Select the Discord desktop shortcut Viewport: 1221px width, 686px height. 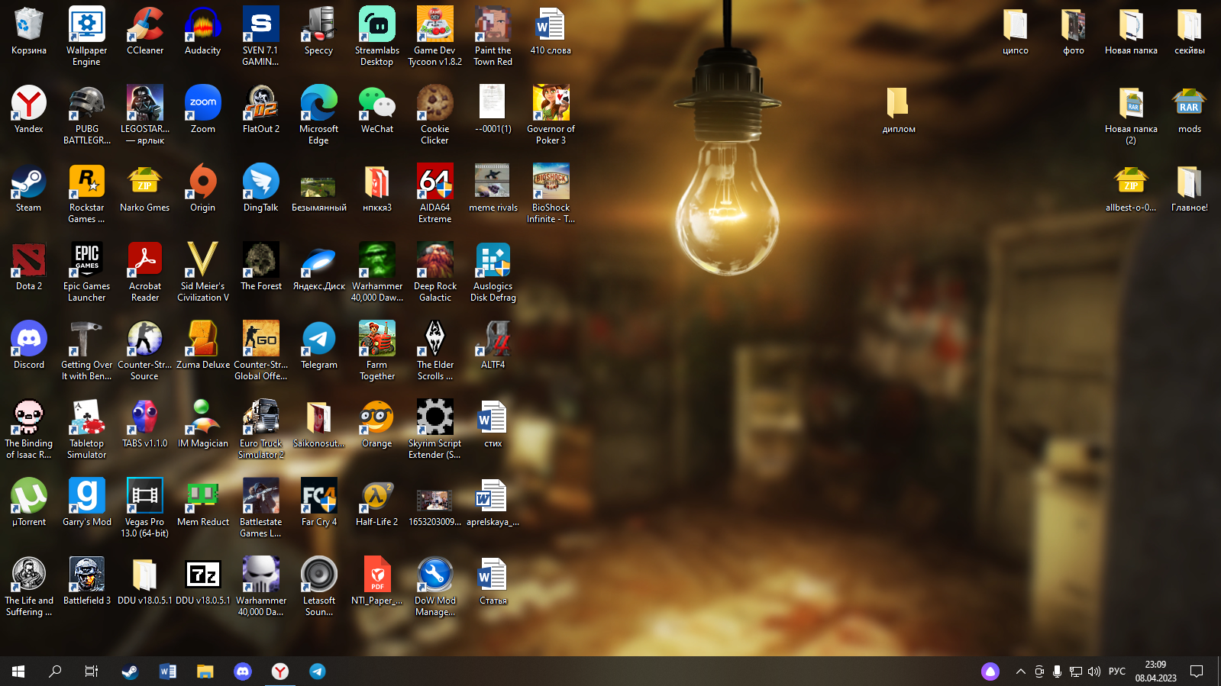pyautogui.click(x=29, y=345)
